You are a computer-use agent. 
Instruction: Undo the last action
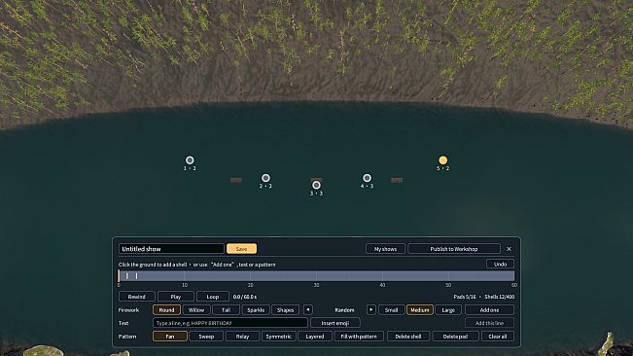pyautogui.click(x=500, y=264)
